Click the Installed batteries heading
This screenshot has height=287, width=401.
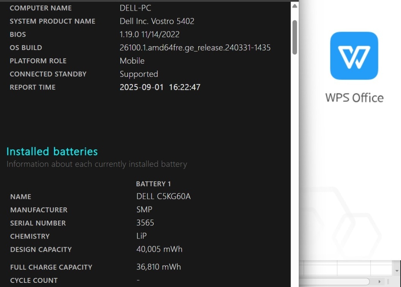[52, 151]
